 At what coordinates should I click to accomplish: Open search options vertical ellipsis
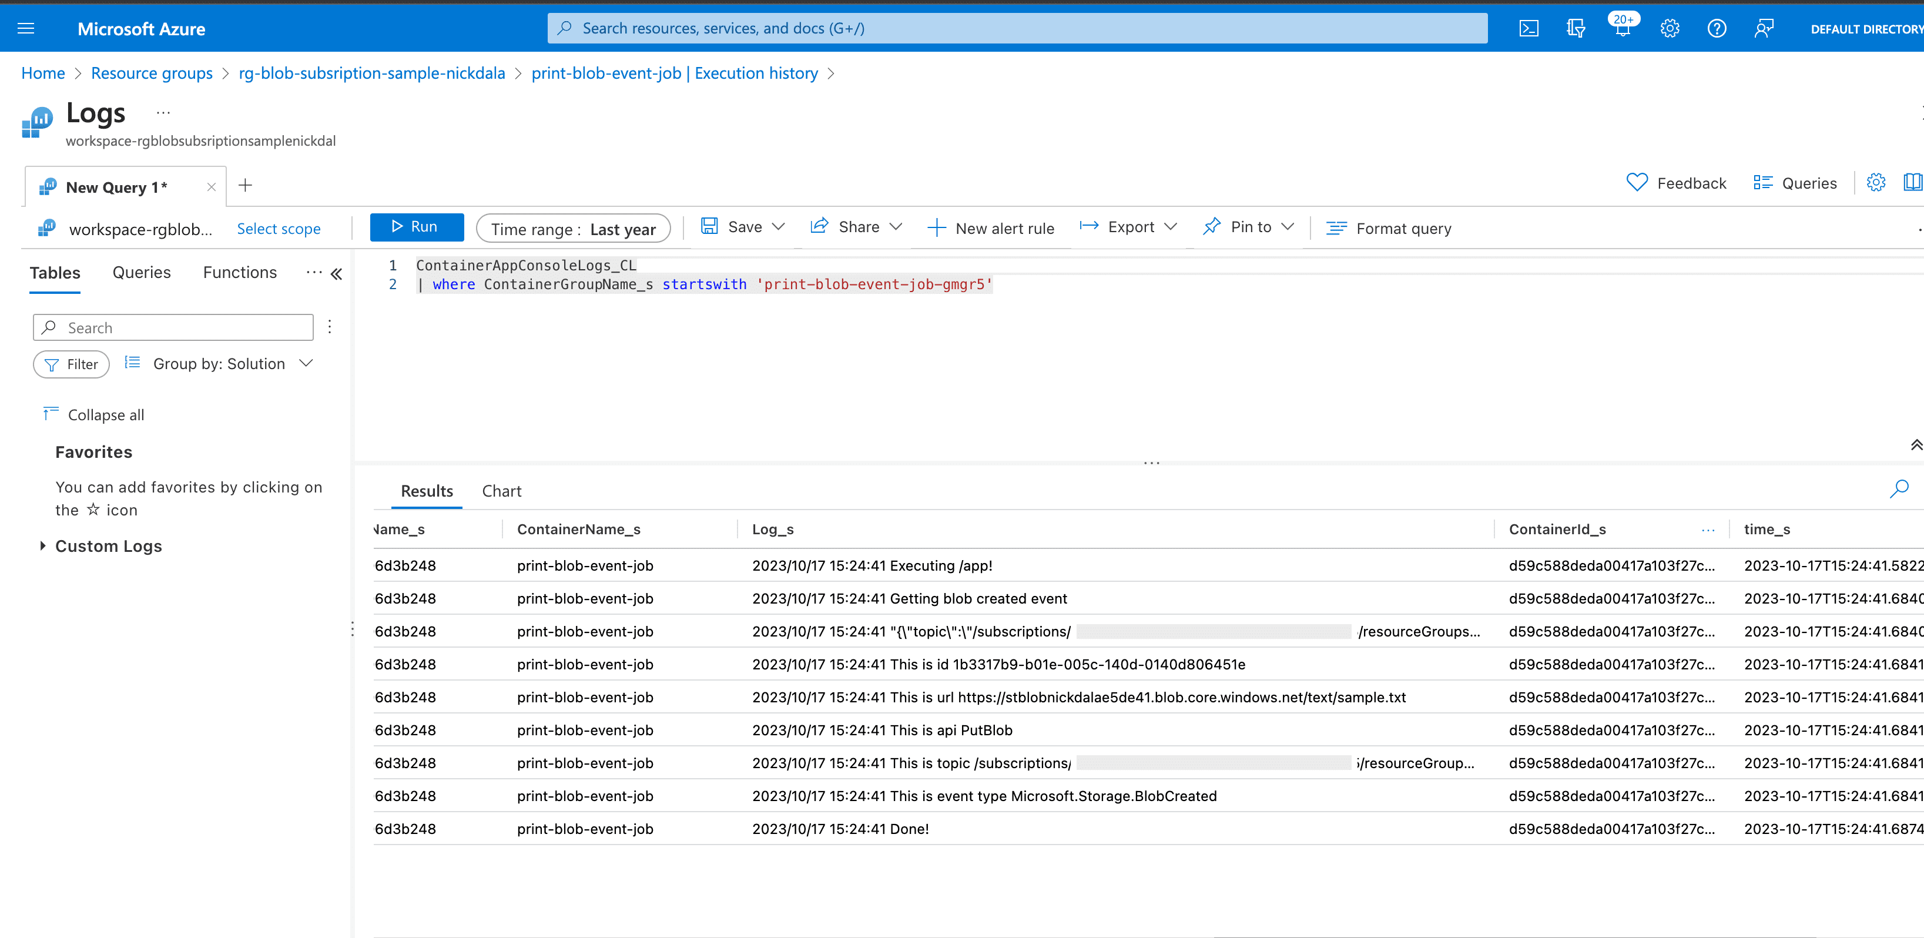point(329,327)
